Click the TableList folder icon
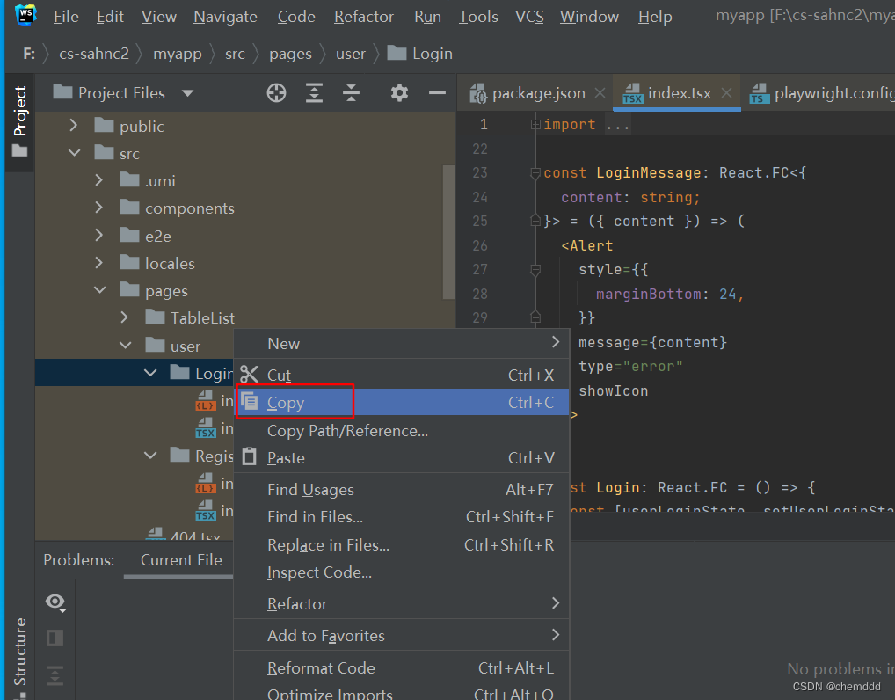 156,317
